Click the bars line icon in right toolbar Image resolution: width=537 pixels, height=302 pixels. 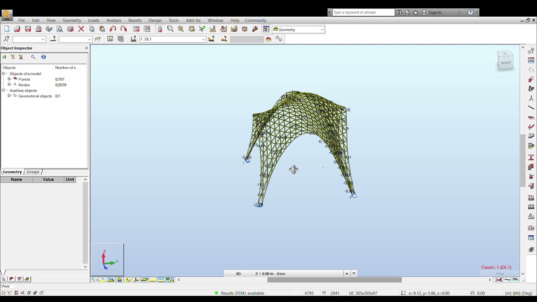(x=531, y=108)
